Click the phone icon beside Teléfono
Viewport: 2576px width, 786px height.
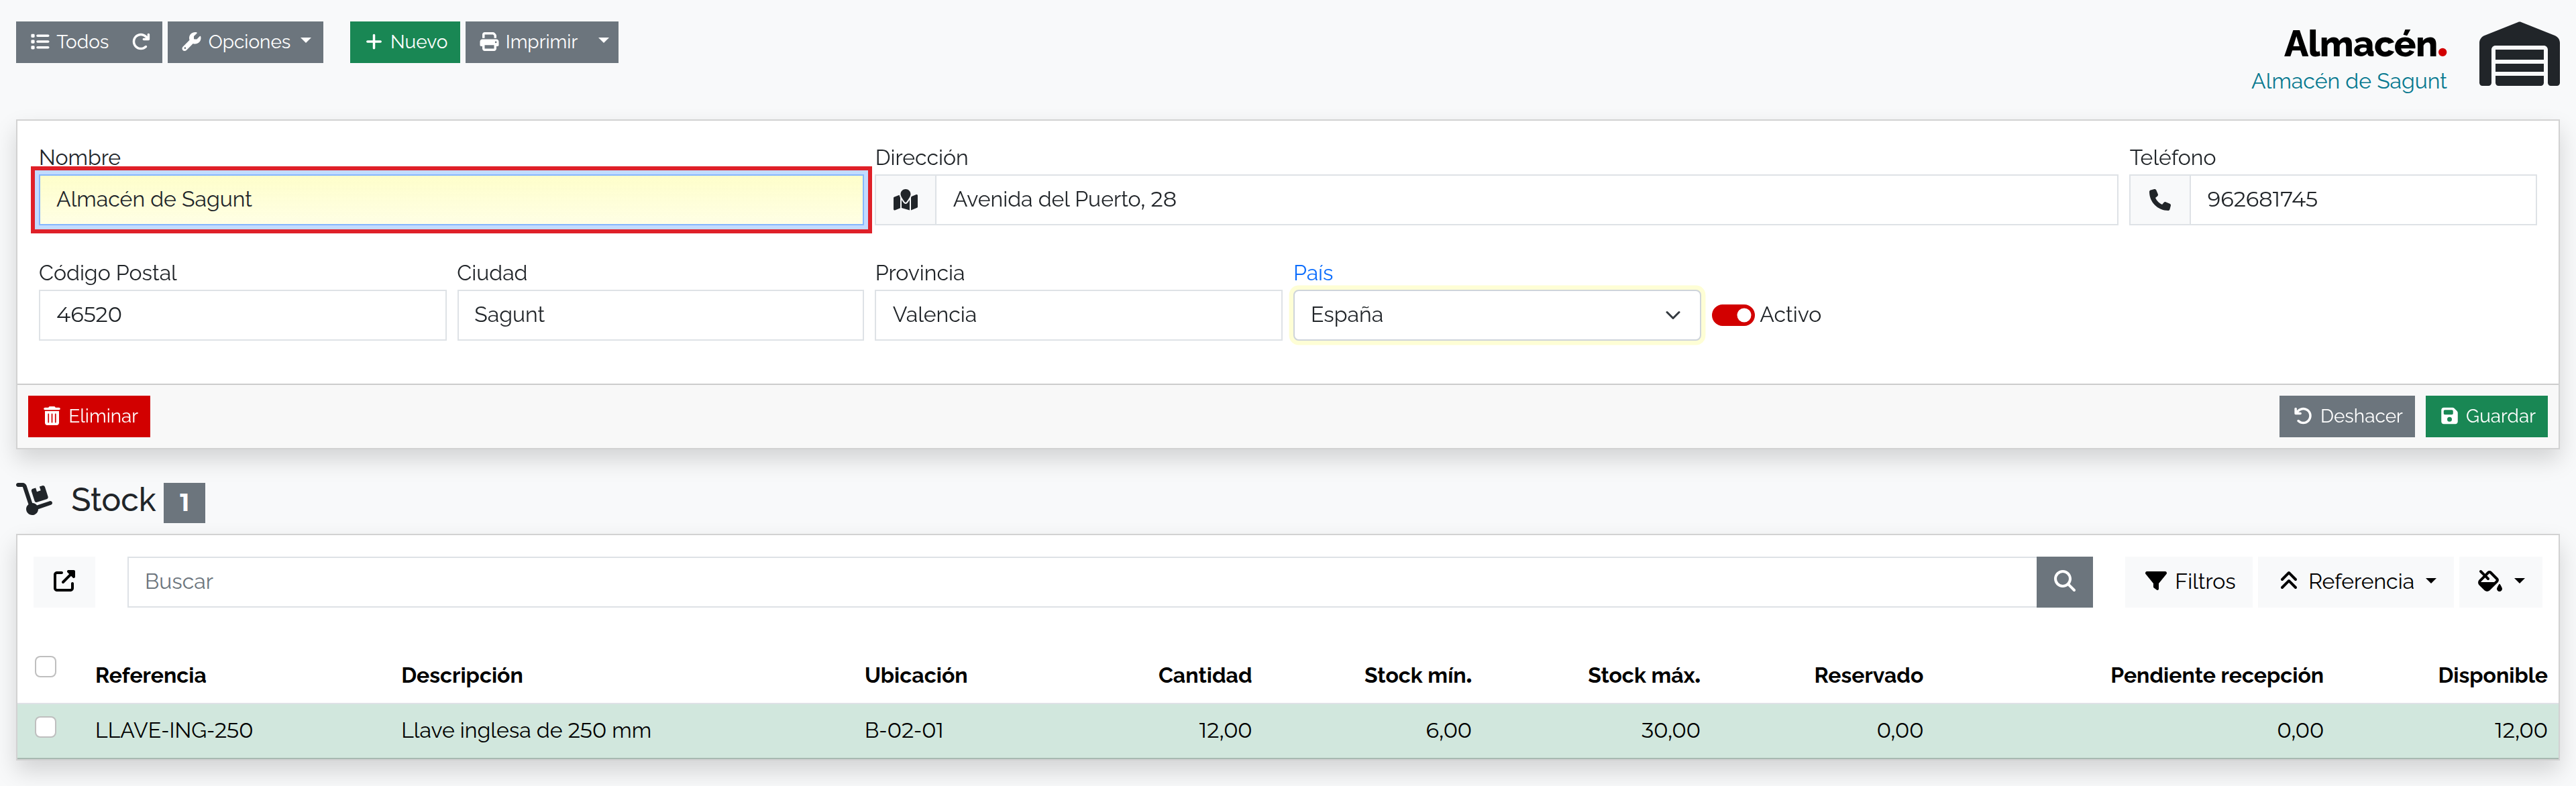(2160, 200)
